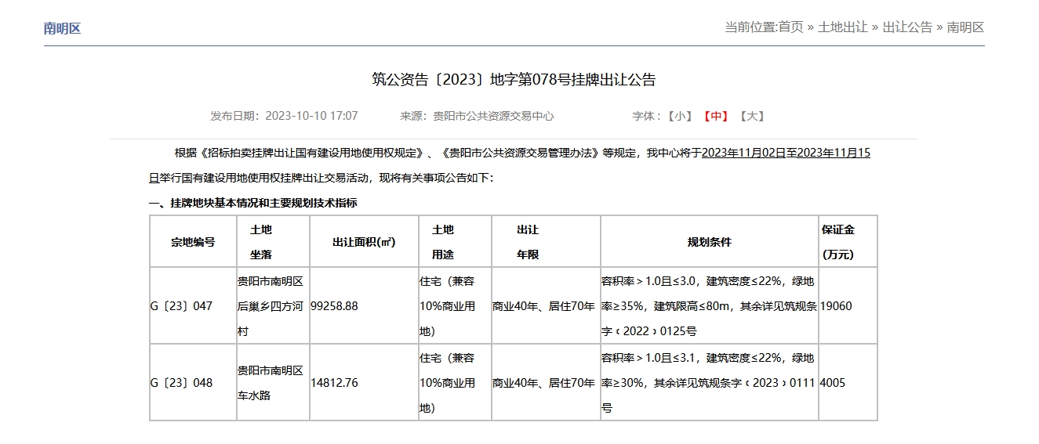The height and width of the screenshot is (444, 1039).
Task: Select parcel number G〔23〕048 cell
Action: coord(181,383)
